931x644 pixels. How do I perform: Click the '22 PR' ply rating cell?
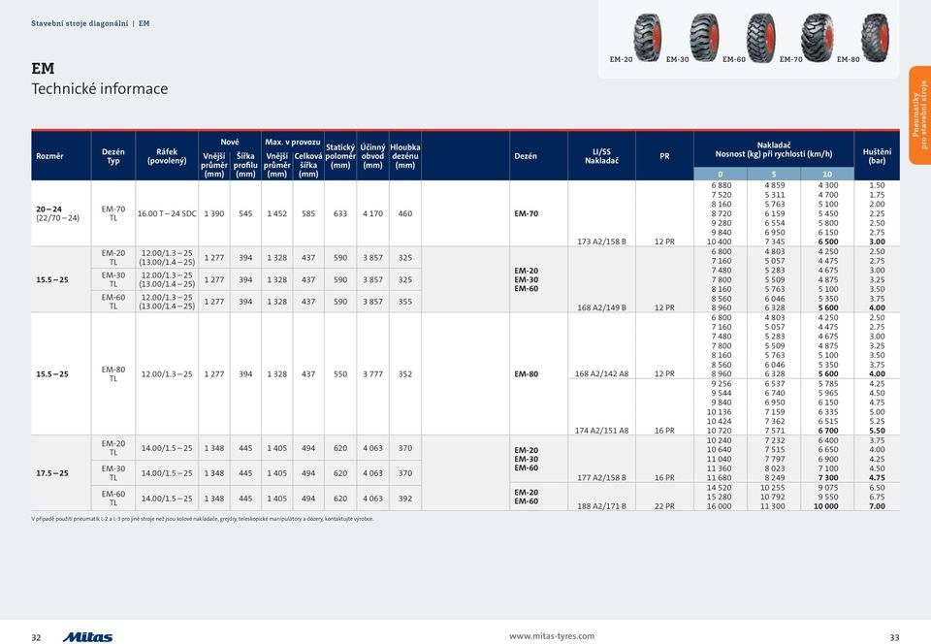pos(664,506)
